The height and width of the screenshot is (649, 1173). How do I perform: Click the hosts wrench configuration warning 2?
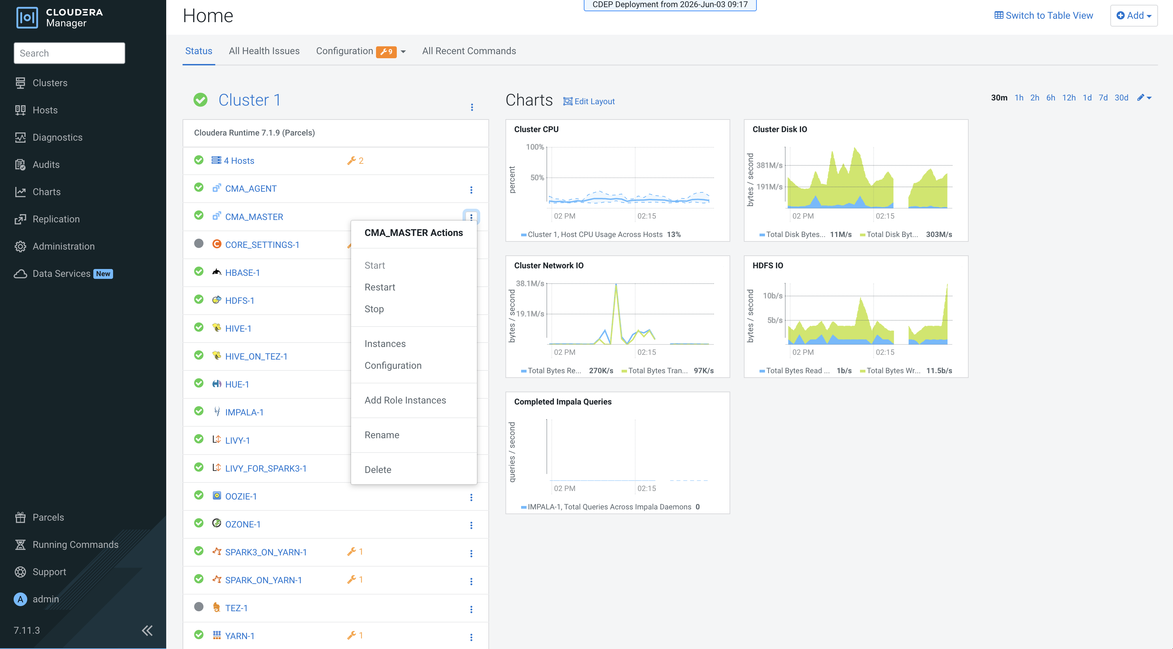pos(355,161)
